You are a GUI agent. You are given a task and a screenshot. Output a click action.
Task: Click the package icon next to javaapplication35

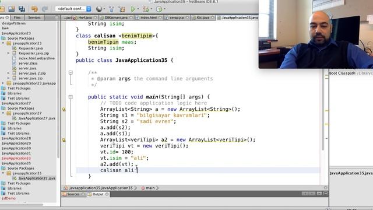[x=9, y=173]
